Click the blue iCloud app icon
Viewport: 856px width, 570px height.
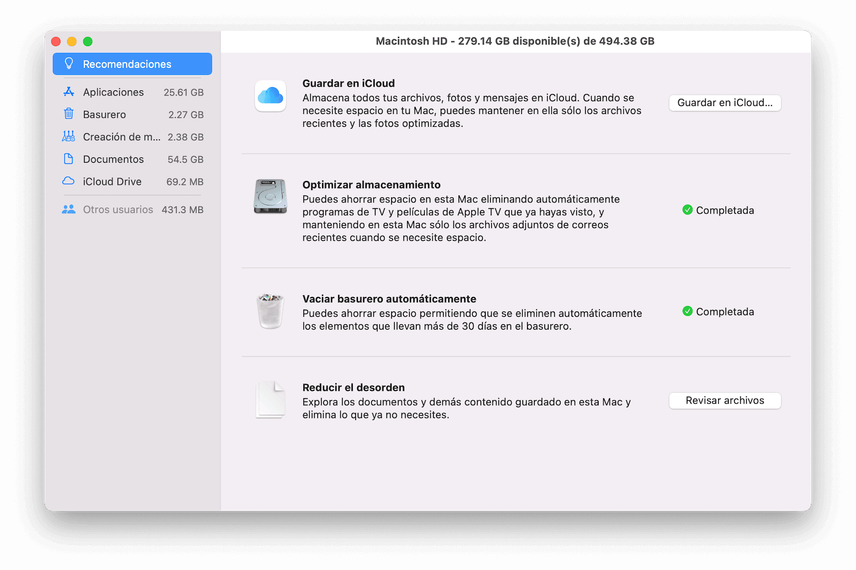(x=270, y=96)
